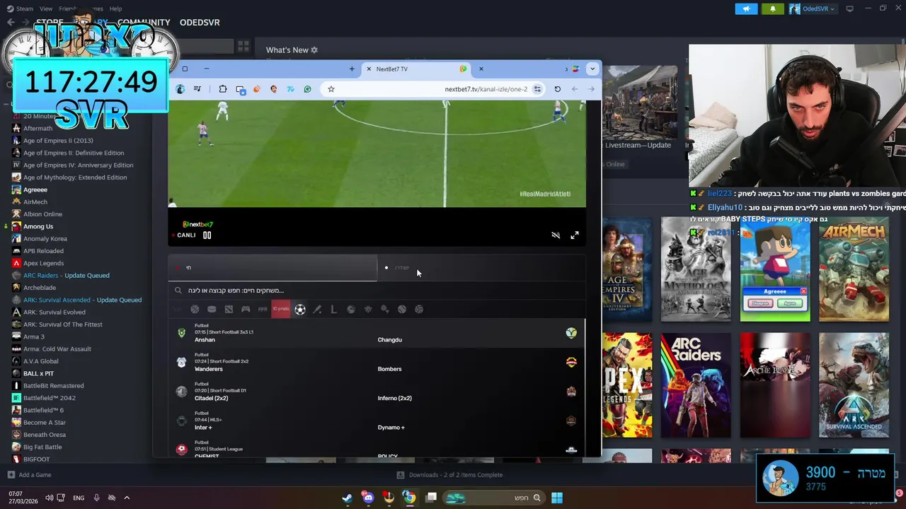Focus the live matches search field
Viewport: 906px width, 509px height.
click(x=377, y=290)
